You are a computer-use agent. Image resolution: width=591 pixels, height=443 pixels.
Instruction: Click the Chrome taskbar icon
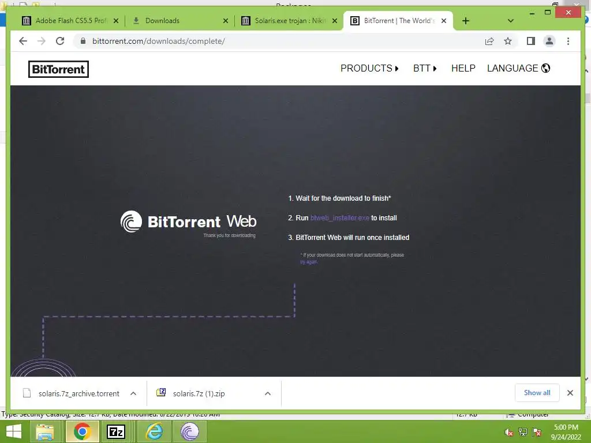click(82, 431)
